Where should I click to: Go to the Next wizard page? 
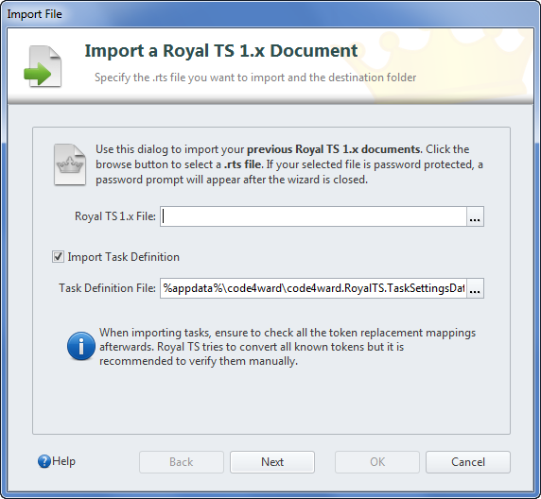[272, 462]
